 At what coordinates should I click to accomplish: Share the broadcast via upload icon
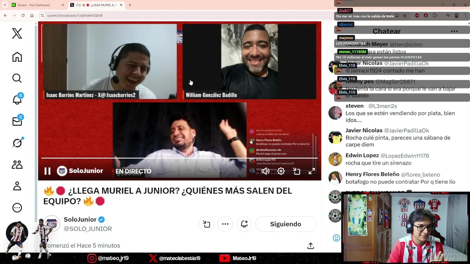[x=311, y=246]
